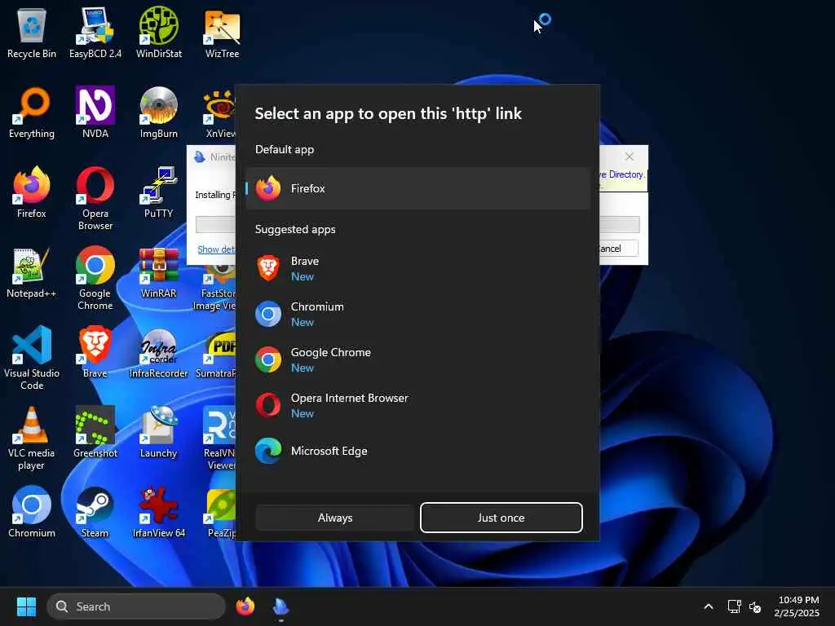Click the taskbar Search box

(136, 606)
